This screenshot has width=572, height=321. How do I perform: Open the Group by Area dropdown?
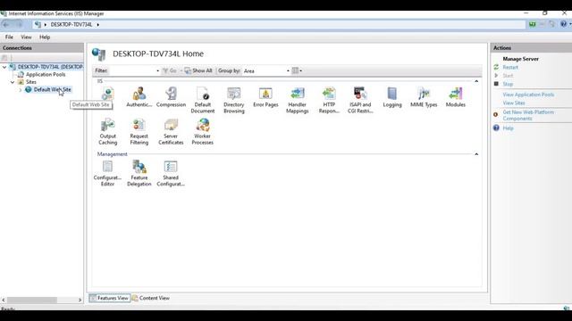[x=266, y=71]
